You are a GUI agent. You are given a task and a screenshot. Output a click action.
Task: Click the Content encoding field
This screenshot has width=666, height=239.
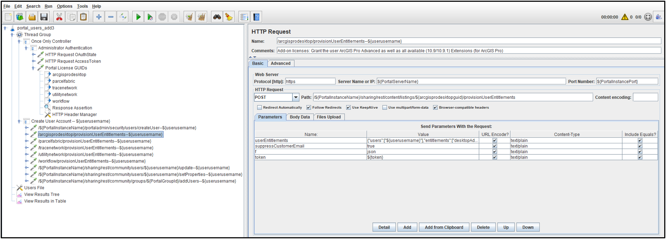click(x=645, y=97)
